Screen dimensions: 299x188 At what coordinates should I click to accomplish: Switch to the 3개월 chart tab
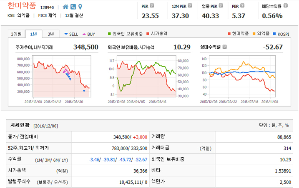point(17,34)
